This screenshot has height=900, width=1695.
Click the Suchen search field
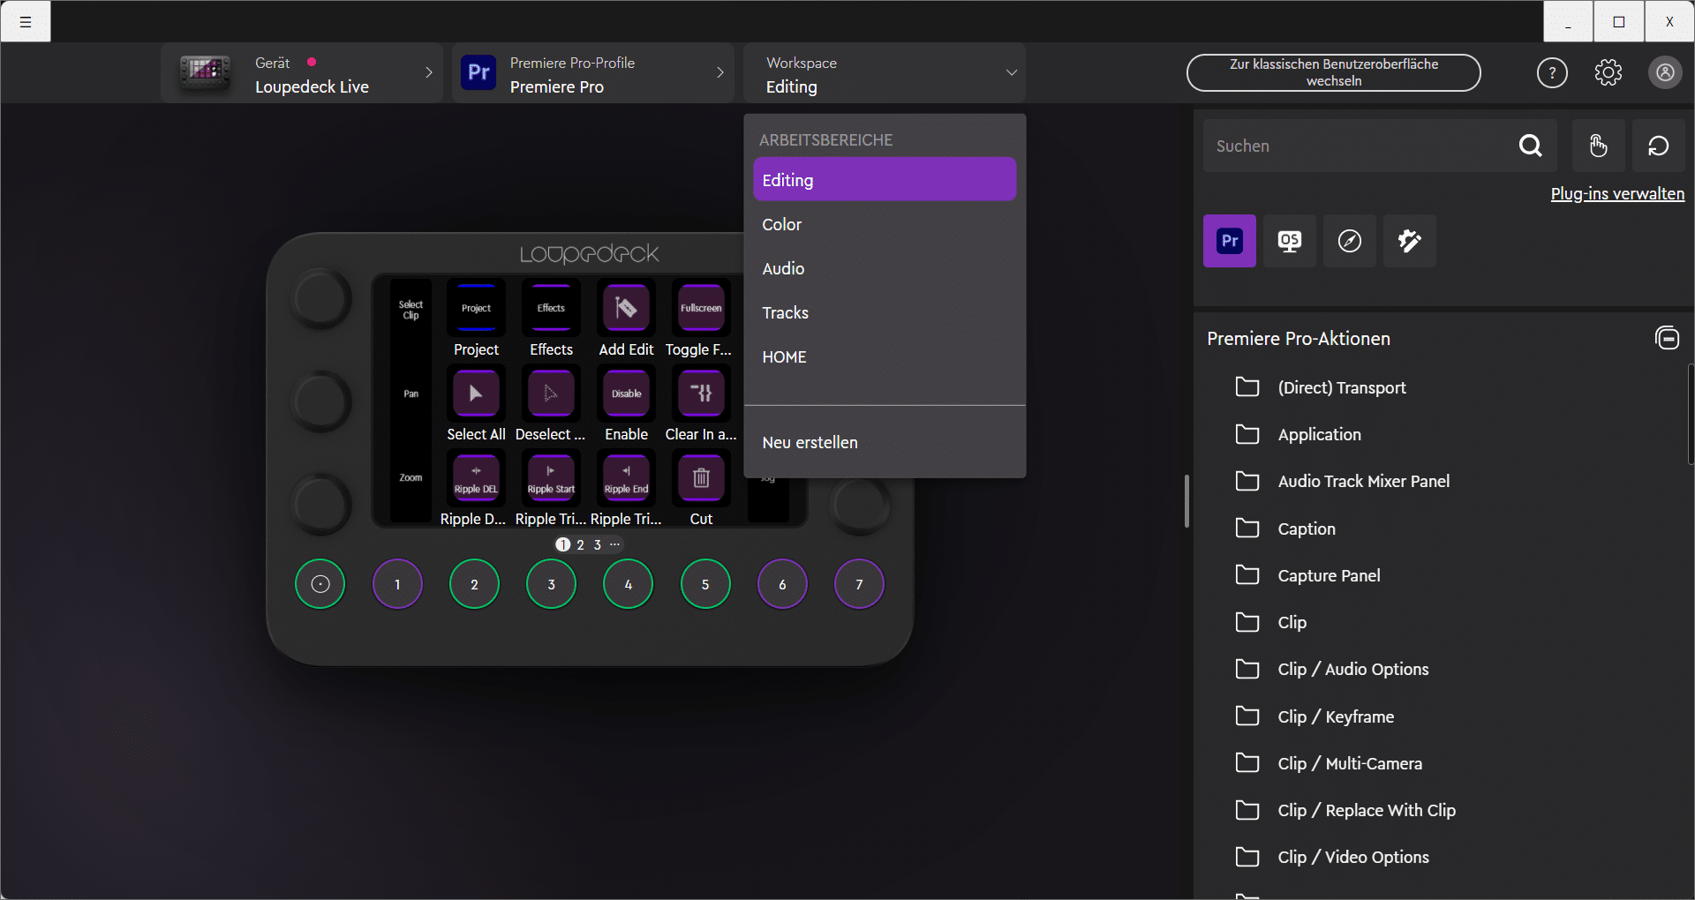point(1355,146)
